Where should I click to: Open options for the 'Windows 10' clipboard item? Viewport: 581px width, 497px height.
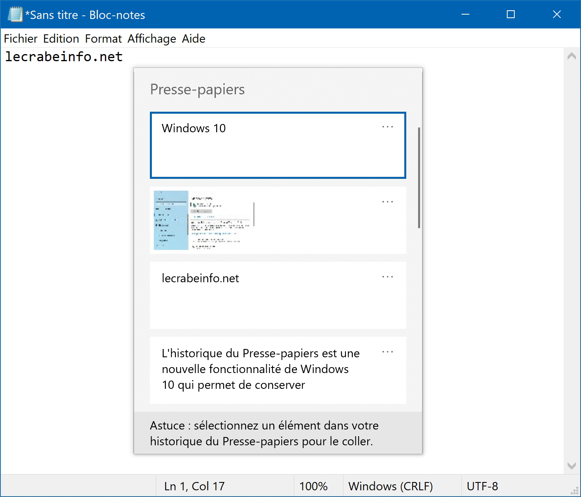click(388, 127)
